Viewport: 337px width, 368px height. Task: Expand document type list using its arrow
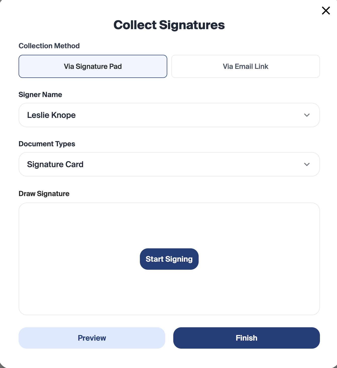[x=307, y=164]
